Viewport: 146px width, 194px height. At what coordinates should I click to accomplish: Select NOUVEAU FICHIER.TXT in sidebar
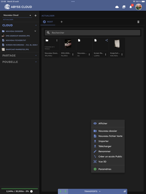[16, 40]
